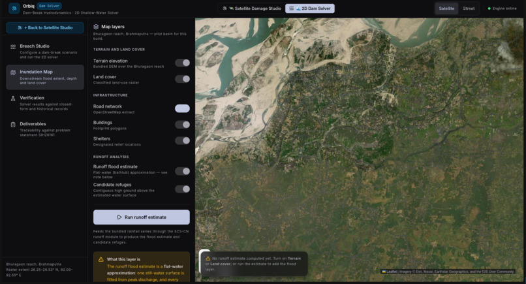Toggle Runoff flood estimate layer
526x284 pixels.
(x=182, y=171)
